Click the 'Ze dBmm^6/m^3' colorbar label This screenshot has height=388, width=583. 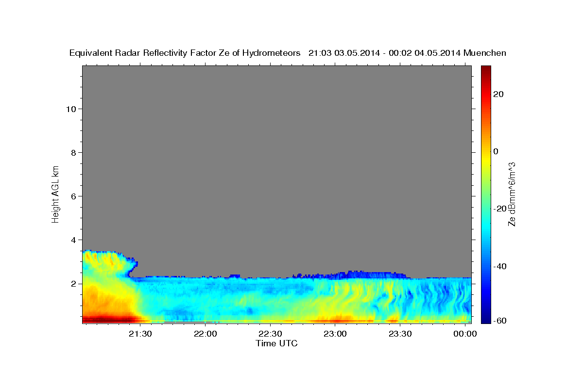tap(512, 194)
